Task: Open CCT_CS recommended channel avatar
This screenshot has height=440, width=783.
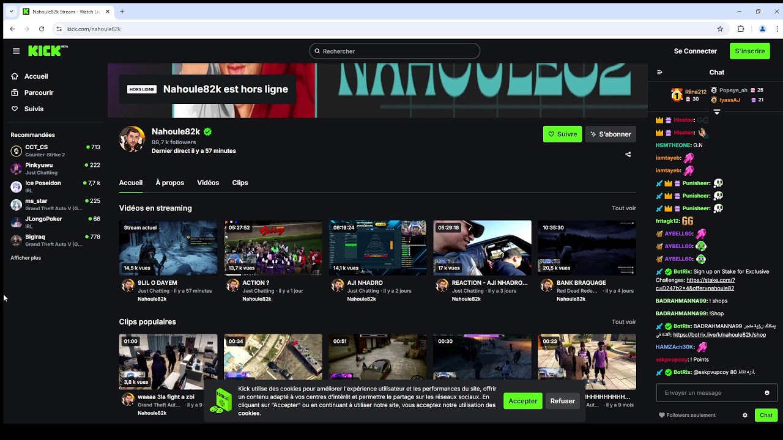Action: tap(17, 151)
